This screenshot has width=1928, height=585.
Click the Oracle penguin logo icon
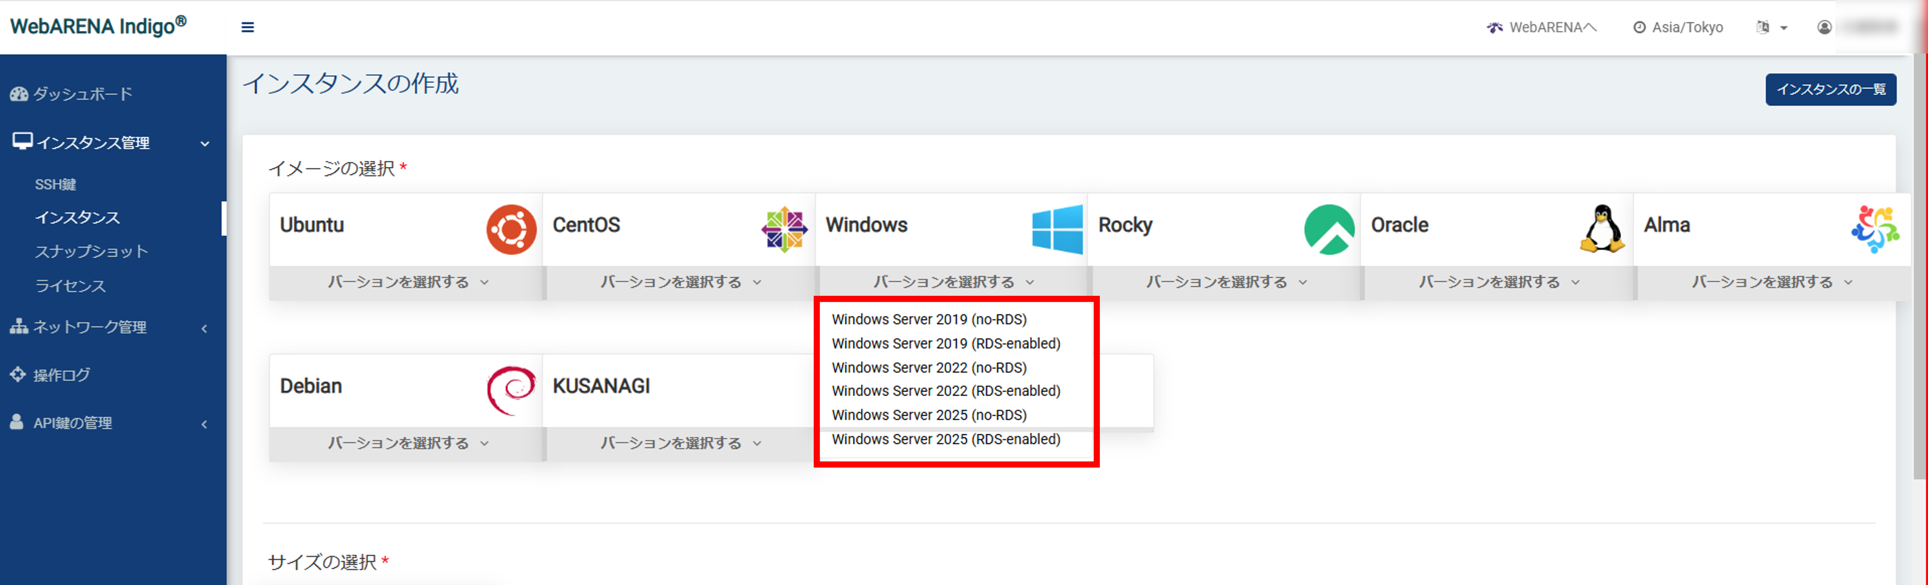tap(1602, 229)
